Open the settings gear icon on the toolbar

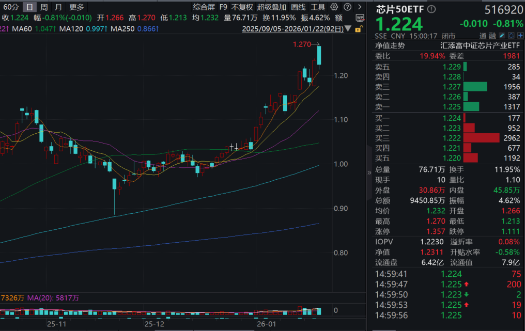[x=334, y=7]
